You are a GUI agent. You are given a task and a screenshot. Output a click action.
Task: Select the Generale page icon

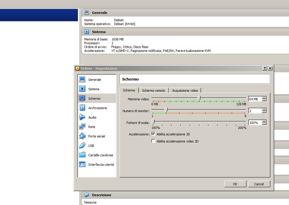(83, 79)
